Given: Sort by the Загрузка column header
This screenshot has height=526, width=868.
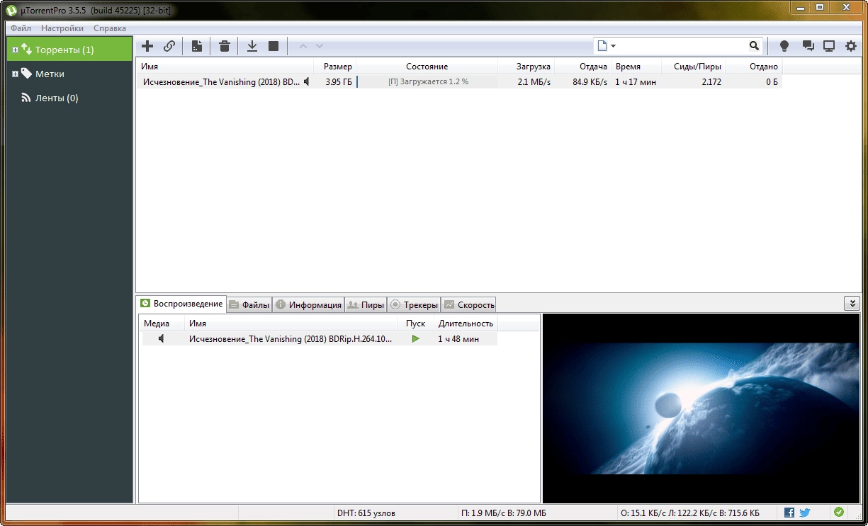Looking at the screenshot, I should (526, 67).
